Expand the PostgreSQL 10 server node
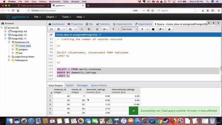 [x=6, y=35]
